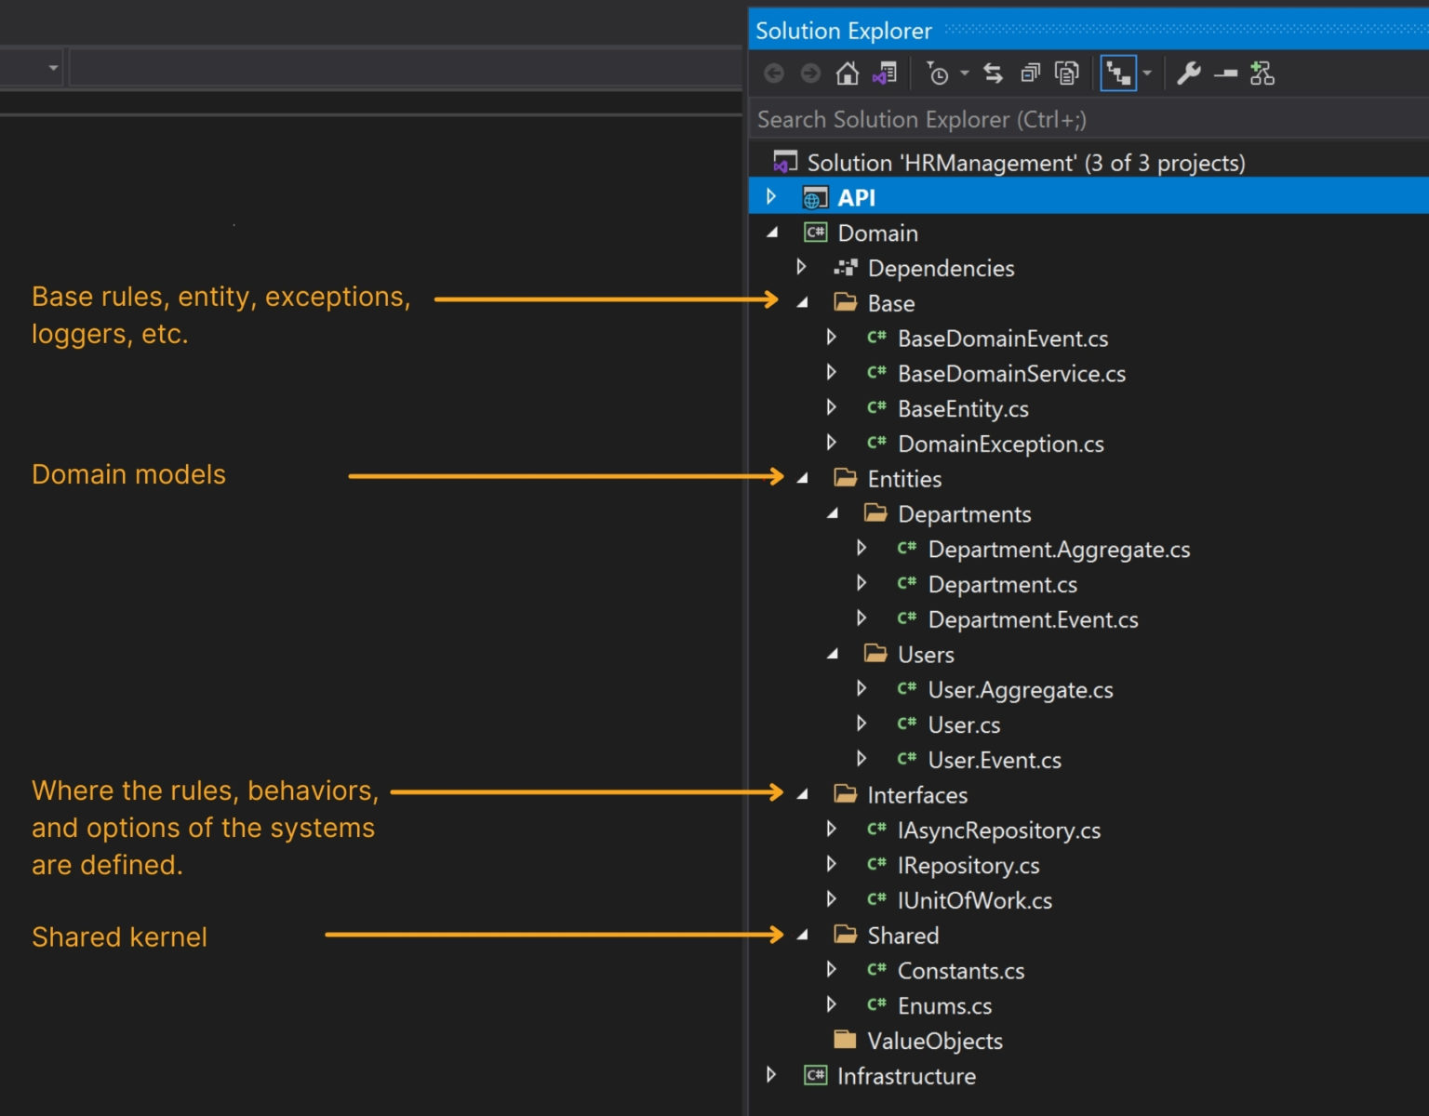Screen dimensions: 1429x1116
Task: Open the ValueObjects folder
Action: coord(934,1041)
